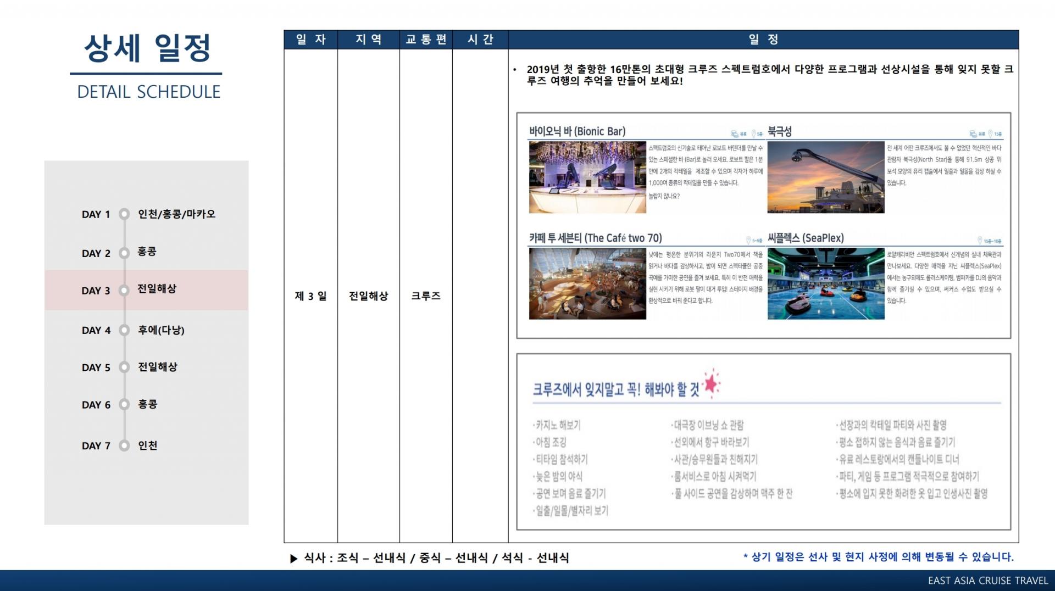Screen dimensions: 1055x591
Task: Click the DAY 5 timeline circle marker
Action: pyautogui.click(x=124, y=367)
